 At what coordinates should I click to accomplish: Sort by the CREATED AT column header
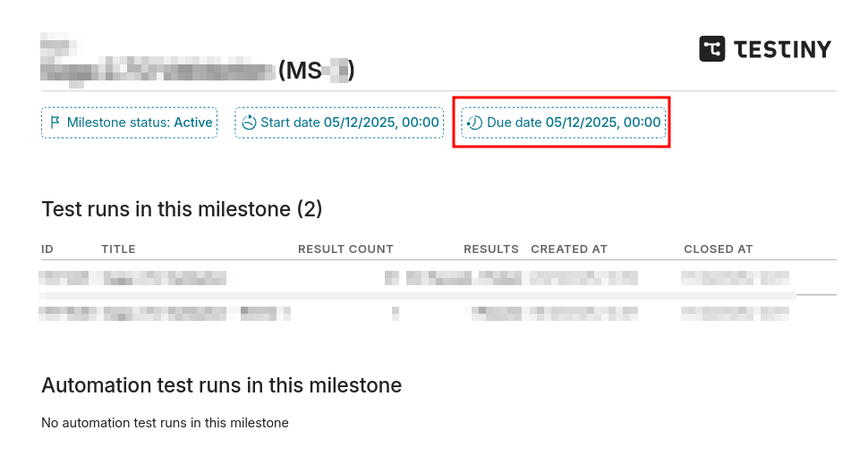pyautogui.click(x=569, y=249)
